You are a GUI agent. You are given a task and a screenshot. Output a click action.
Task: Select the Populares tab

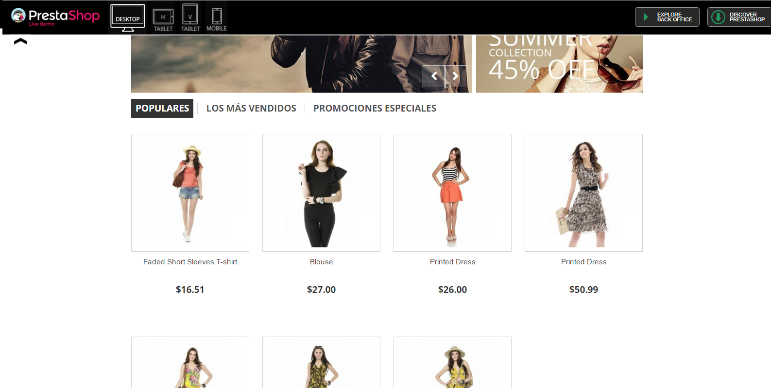tap(162, 108)
